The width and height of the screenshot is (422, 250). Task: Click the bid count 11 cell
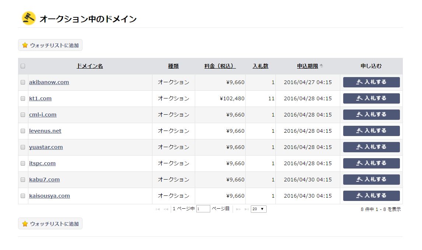[x=271, y=98]
